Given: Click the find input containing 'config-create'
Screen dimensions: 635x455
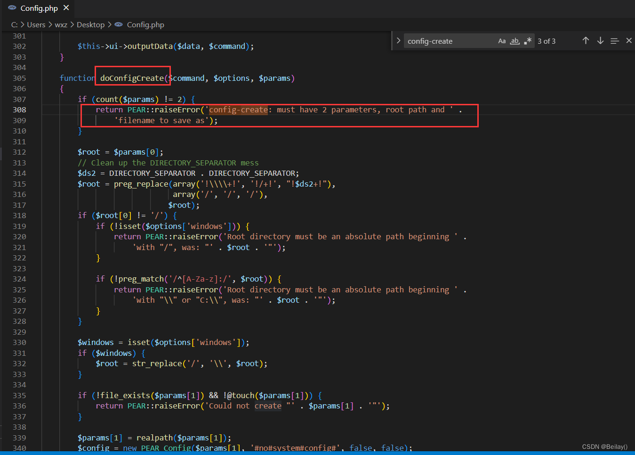Looking at the screenshot, I should [x=450, y=41].
